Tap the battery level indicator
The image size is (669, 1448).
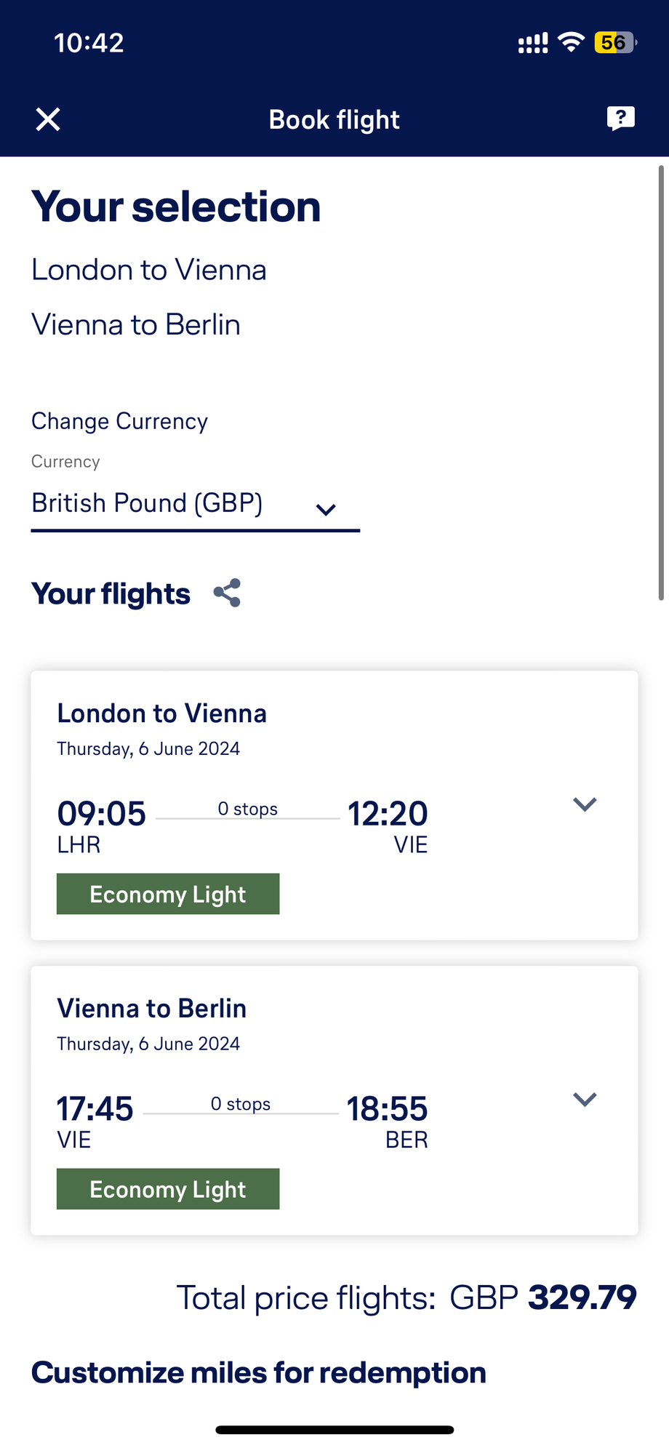615,43
